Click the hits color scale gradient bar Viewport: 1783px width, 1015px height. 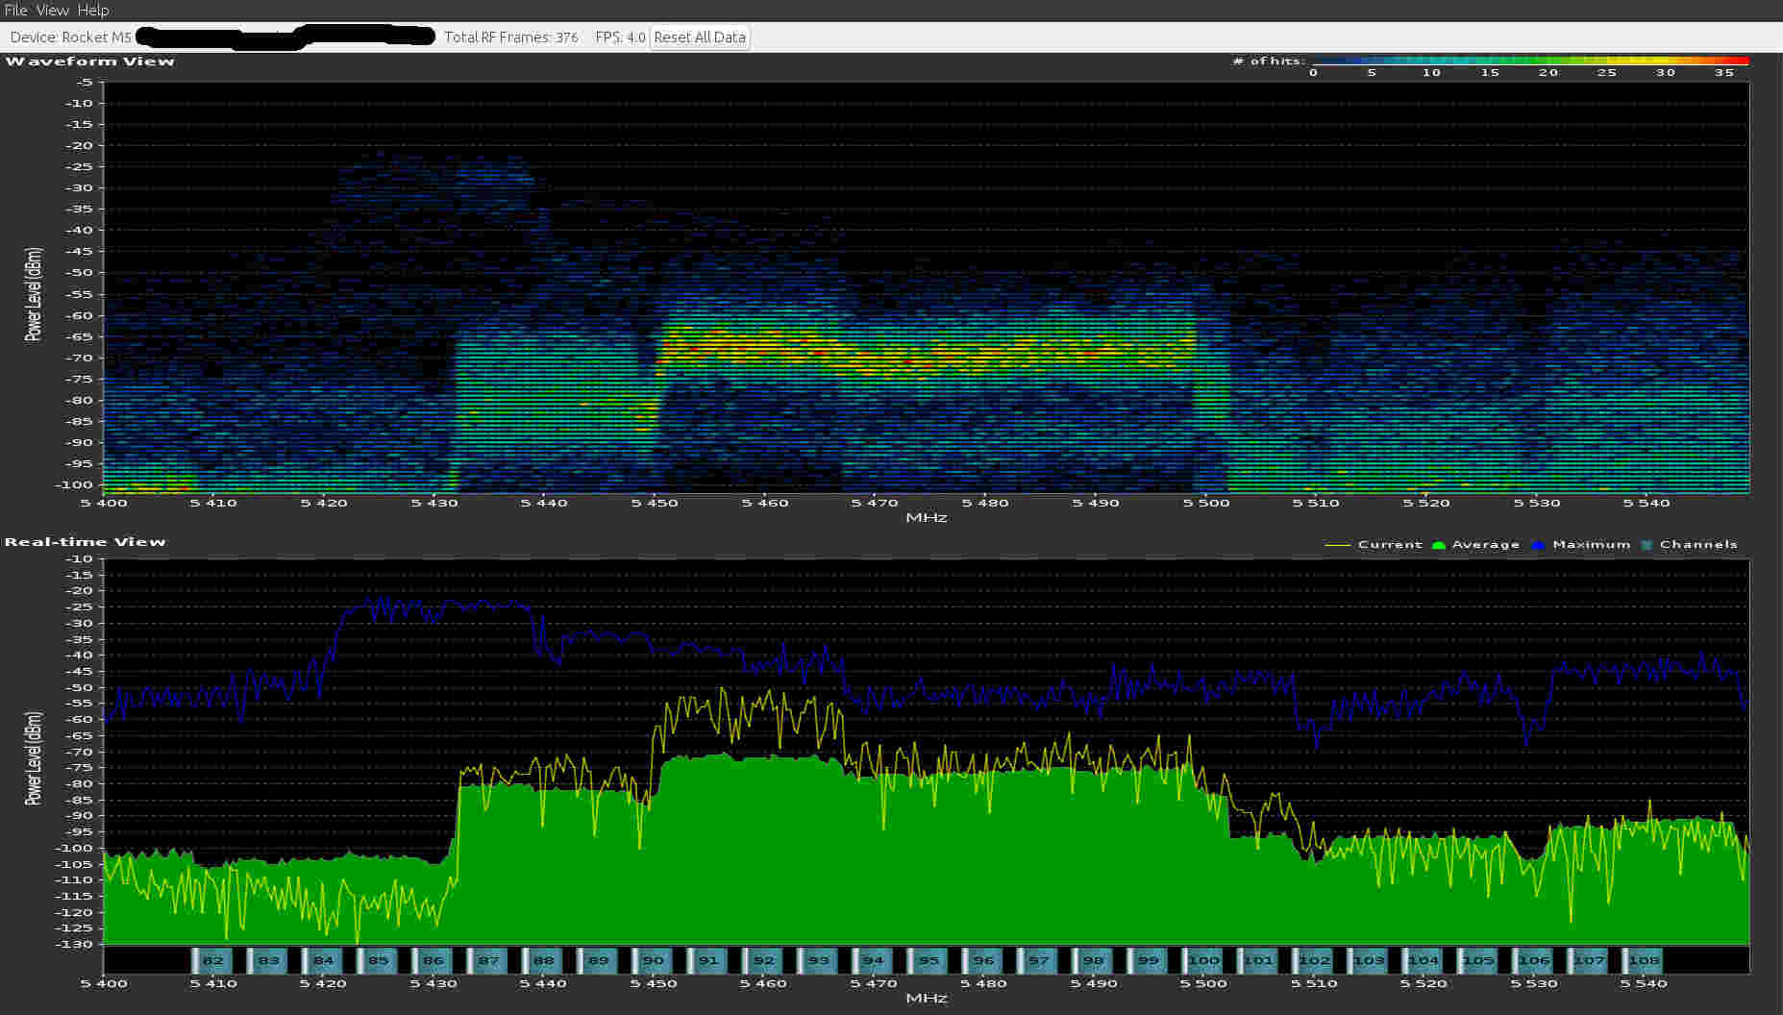click(x=1528, y=61)
